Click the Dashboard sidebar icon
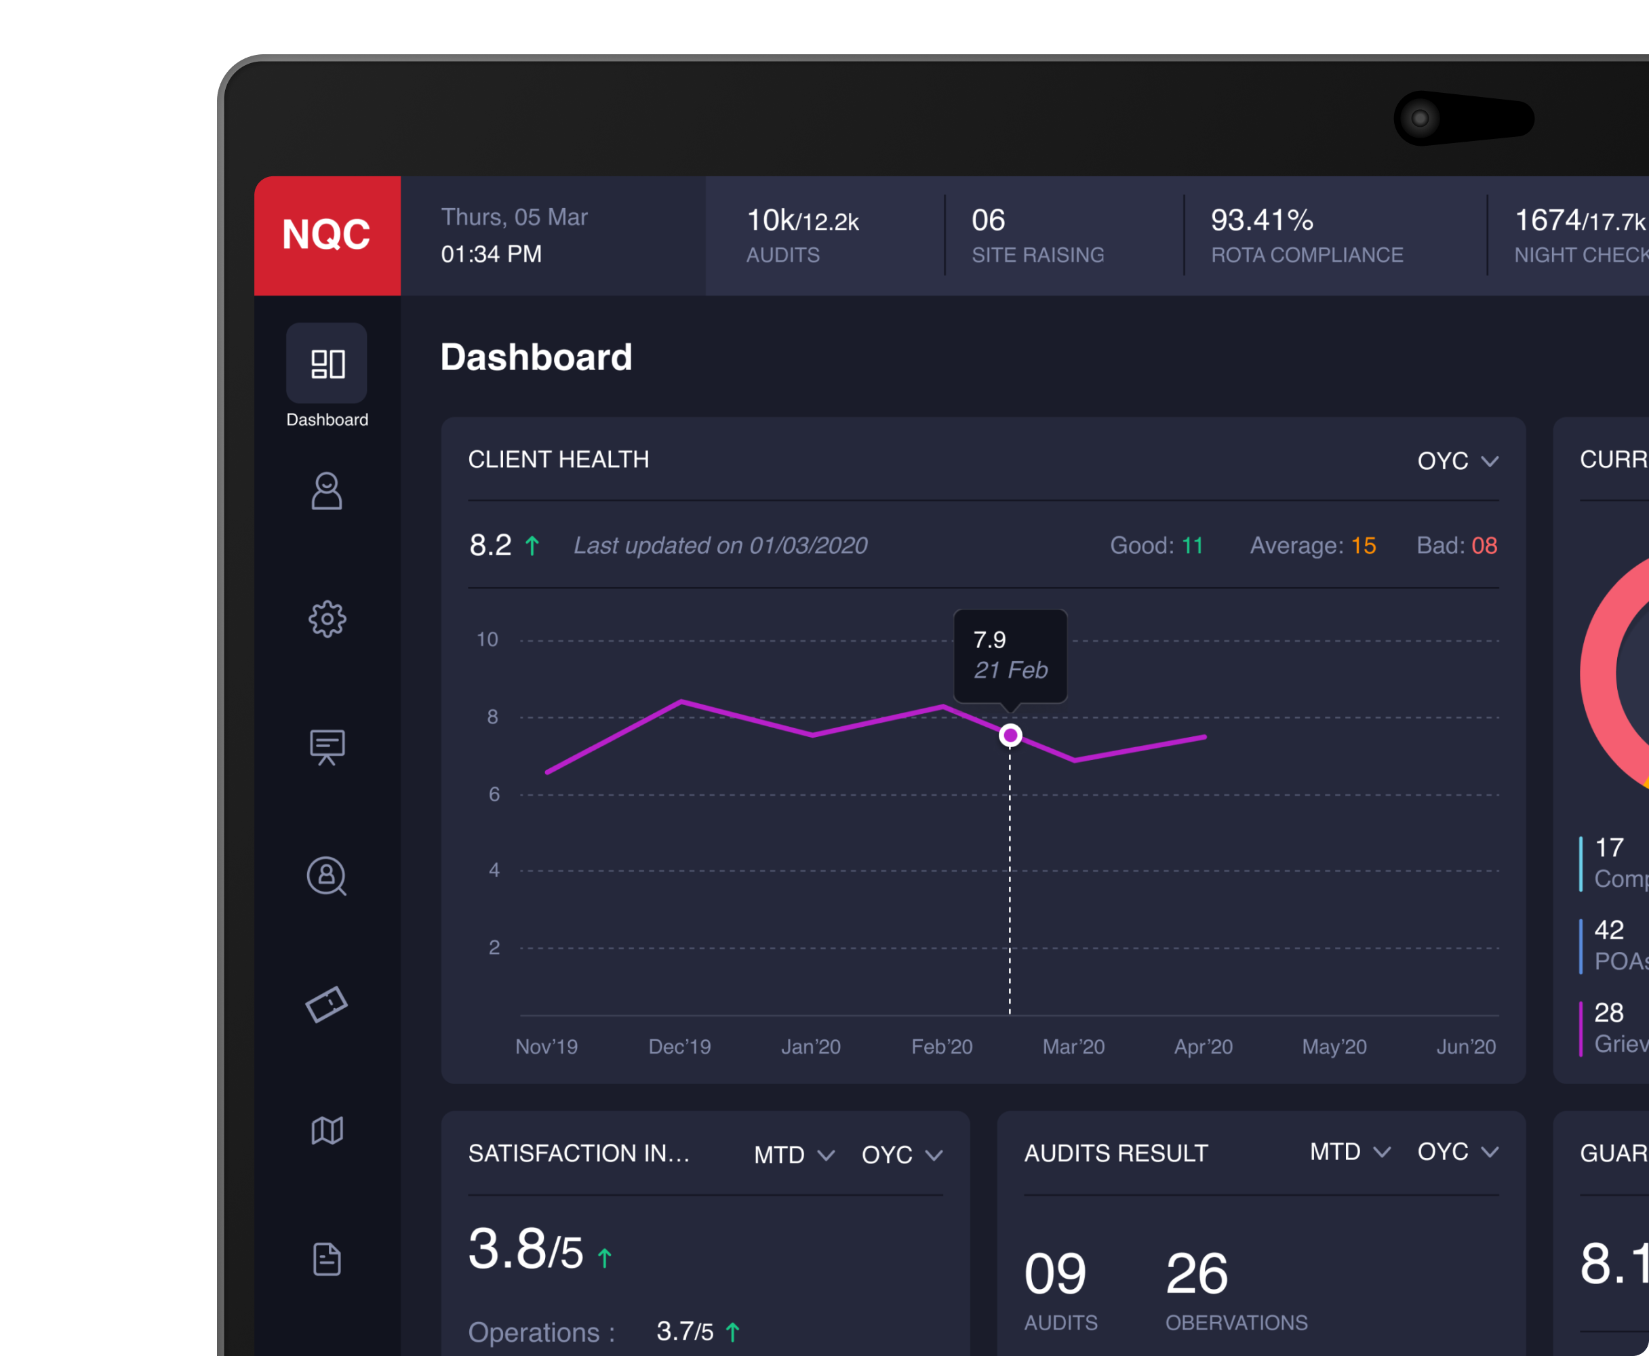Screen dimensions: 1649x1356 pyautogui.click(x=327, y=364)
